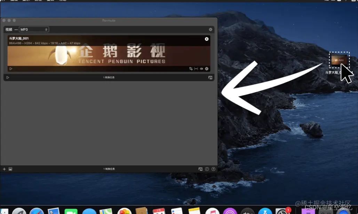This screenshot has width=358, height=214.
Task: Open Calendar from the Dock
Action: [159, 211]
